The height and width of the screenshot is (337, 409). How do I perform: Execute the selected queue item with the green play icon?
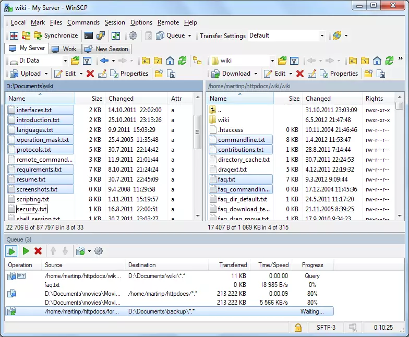pos(26,251)
